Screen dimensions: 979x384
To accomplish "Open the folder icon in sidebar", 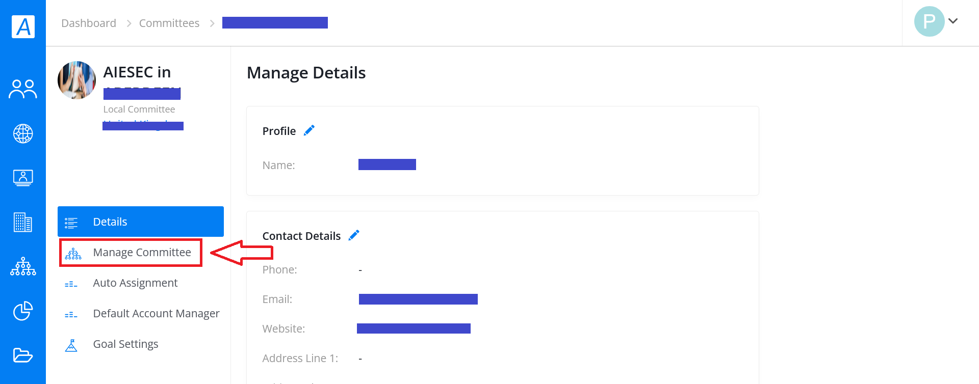I will coord(23,355).
